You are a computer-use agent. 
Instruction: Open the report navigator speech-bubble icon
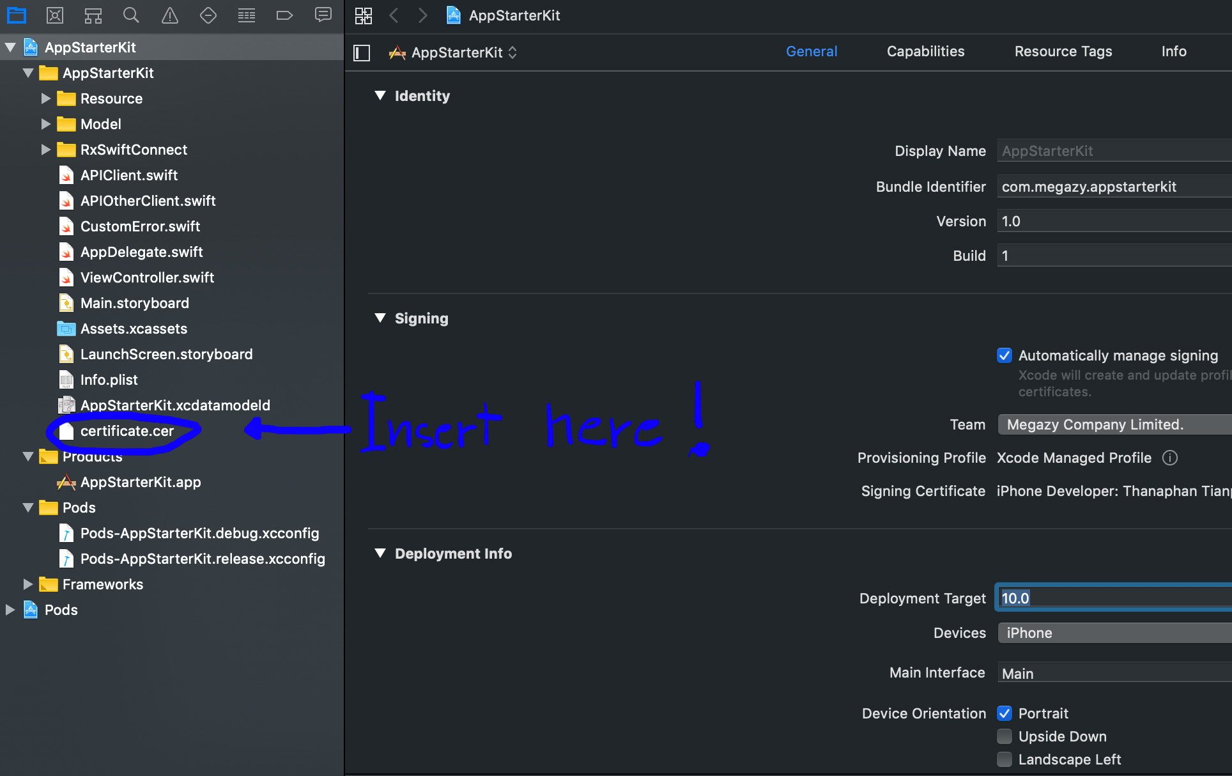(323, 15)
